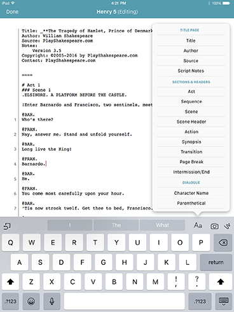This screenshot has height=312, width=234.
Task: Choose Scene Header menu entry
Action: pos(191,122)
